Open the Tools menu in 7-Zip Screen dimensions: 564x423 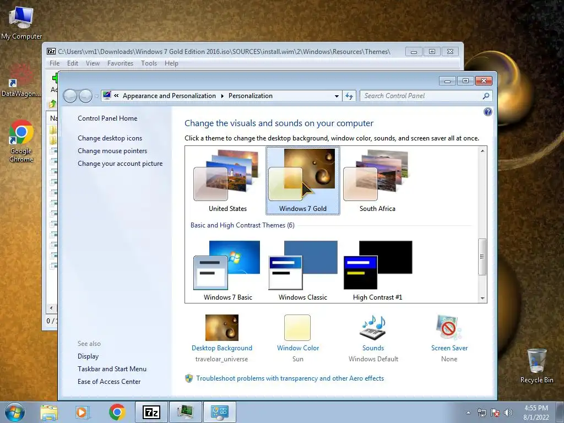149,63
